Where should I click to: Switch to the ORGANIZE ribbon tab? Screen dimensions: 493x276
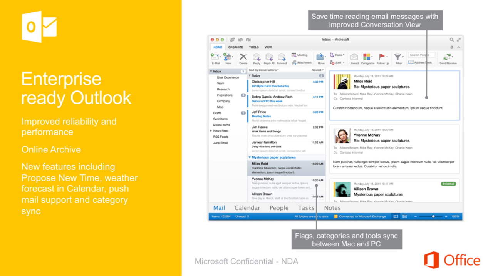coord(235,47)
